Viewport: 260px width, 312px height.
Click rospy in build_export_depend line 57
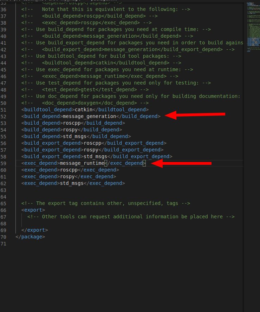tap(91, 150)
